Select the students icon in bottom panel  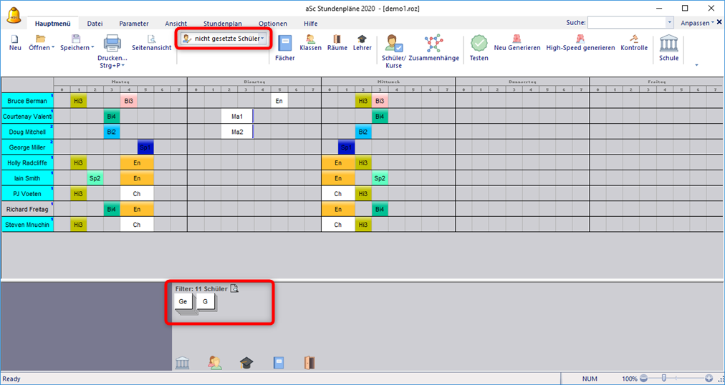pyautogui.click(x=215, y=363)
